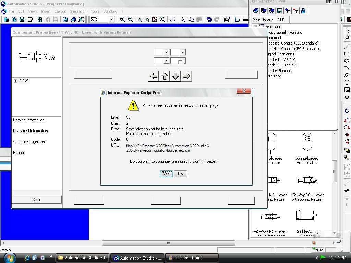Open the zoom percentage 57% dropdown
Screen dimensions: 351x263
pyautogui.click(x=111, y=20)
